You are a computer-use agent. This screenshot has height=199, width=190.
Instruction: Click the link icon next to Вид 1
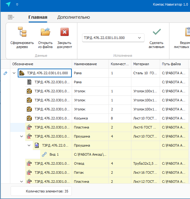point(44,154)
